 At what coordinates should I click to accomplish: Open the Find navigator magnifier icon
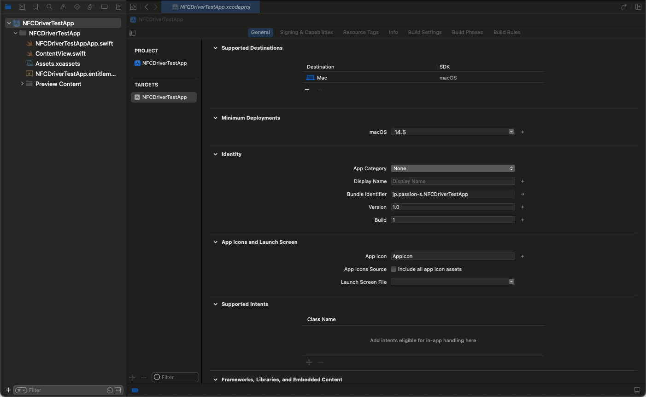pos(49,7)
